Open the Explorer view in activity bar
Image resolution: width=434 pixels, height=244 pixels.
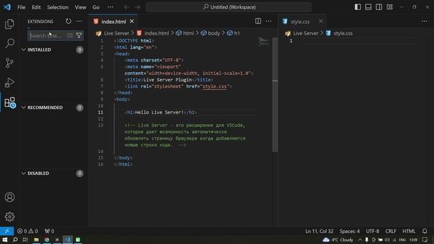pos(9,24)
